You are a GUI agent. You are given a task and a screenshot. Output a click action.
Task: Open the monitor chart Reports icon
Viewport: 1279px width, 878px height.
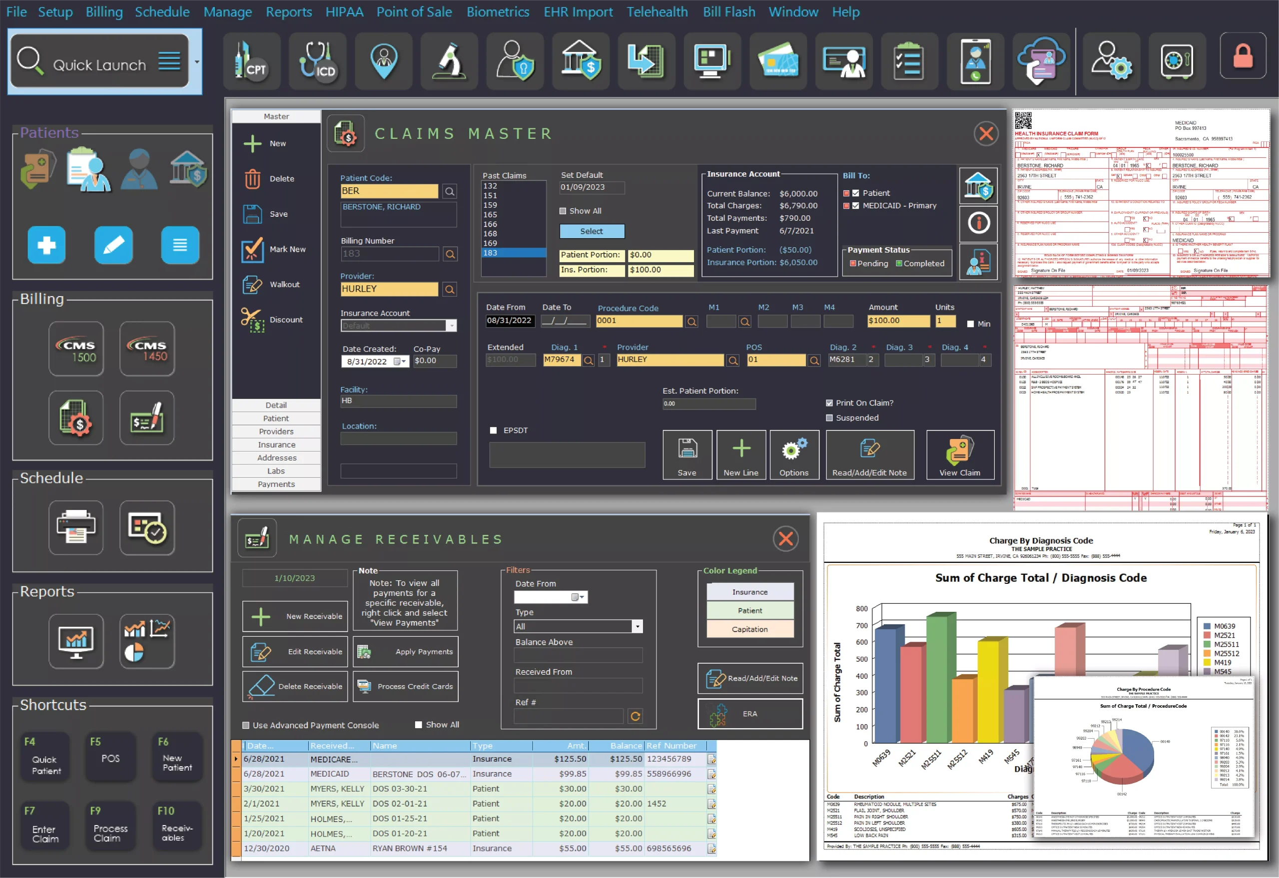click(76, 641)
